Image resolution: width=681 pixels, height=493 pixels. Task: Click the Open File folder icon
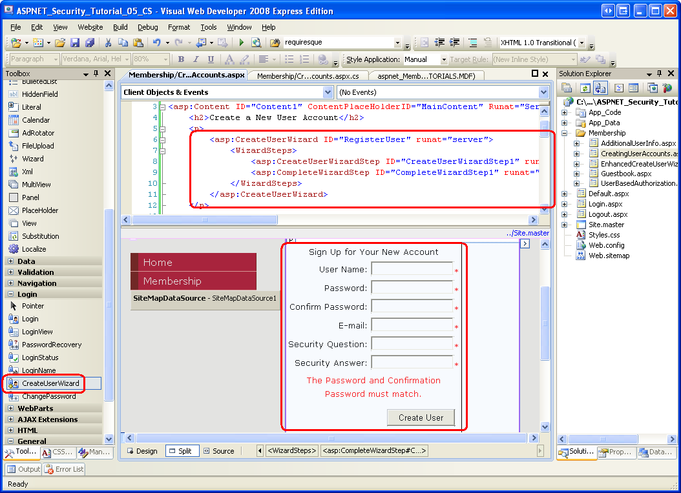60,43
